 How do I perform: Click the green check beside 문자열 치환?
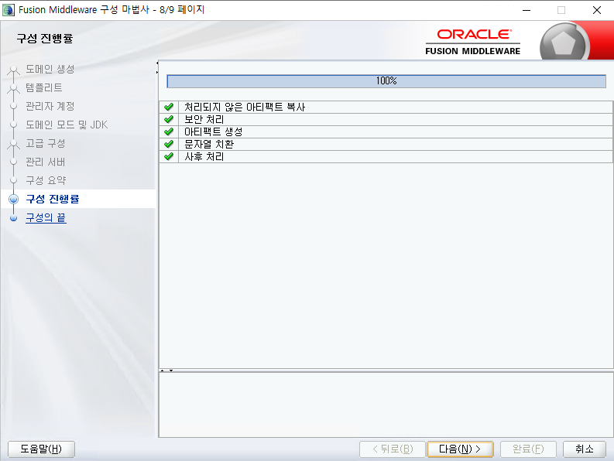point(169,144)
